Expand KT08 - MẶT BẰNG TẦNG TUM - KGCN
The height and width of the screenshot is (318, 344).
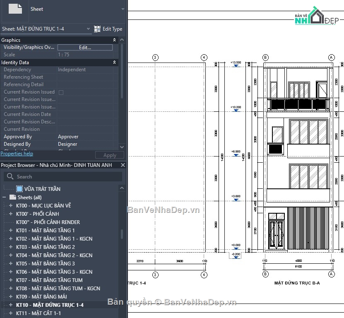coord(10,288)
